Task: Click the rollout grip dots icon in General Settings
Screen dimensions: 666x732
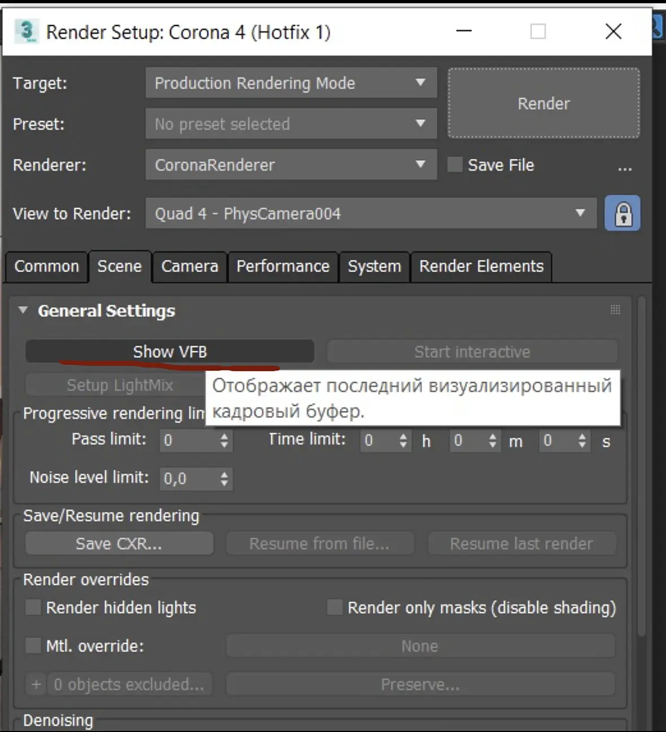Action: tap(615, 310)
